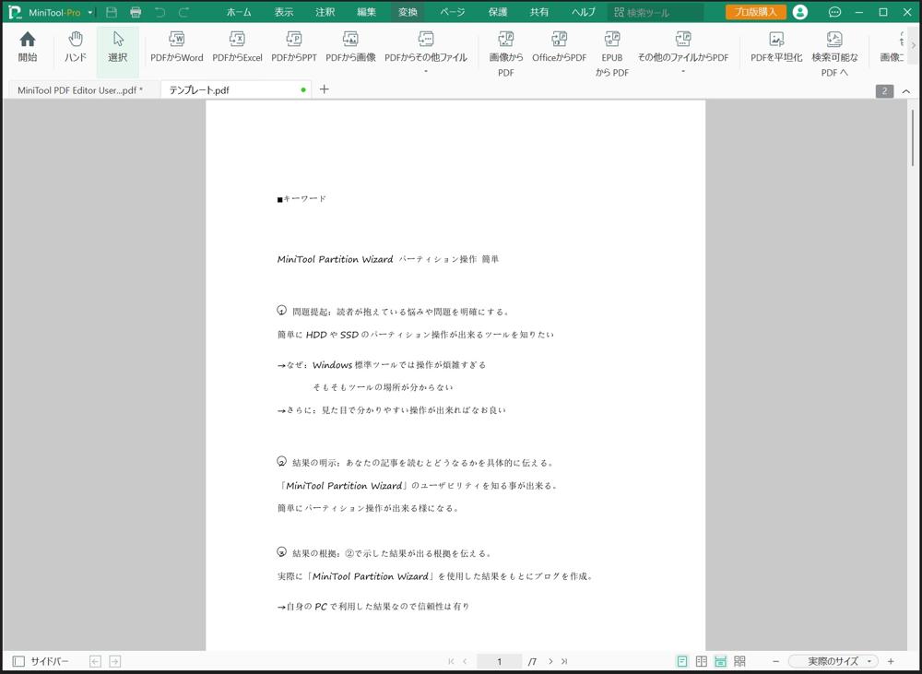
Task: Open the ヘルプ menu
Action: click(584, 12)
